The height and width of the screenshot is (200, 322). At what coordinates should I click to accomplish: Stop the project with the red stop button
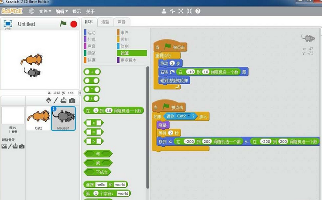coord(74,24)
